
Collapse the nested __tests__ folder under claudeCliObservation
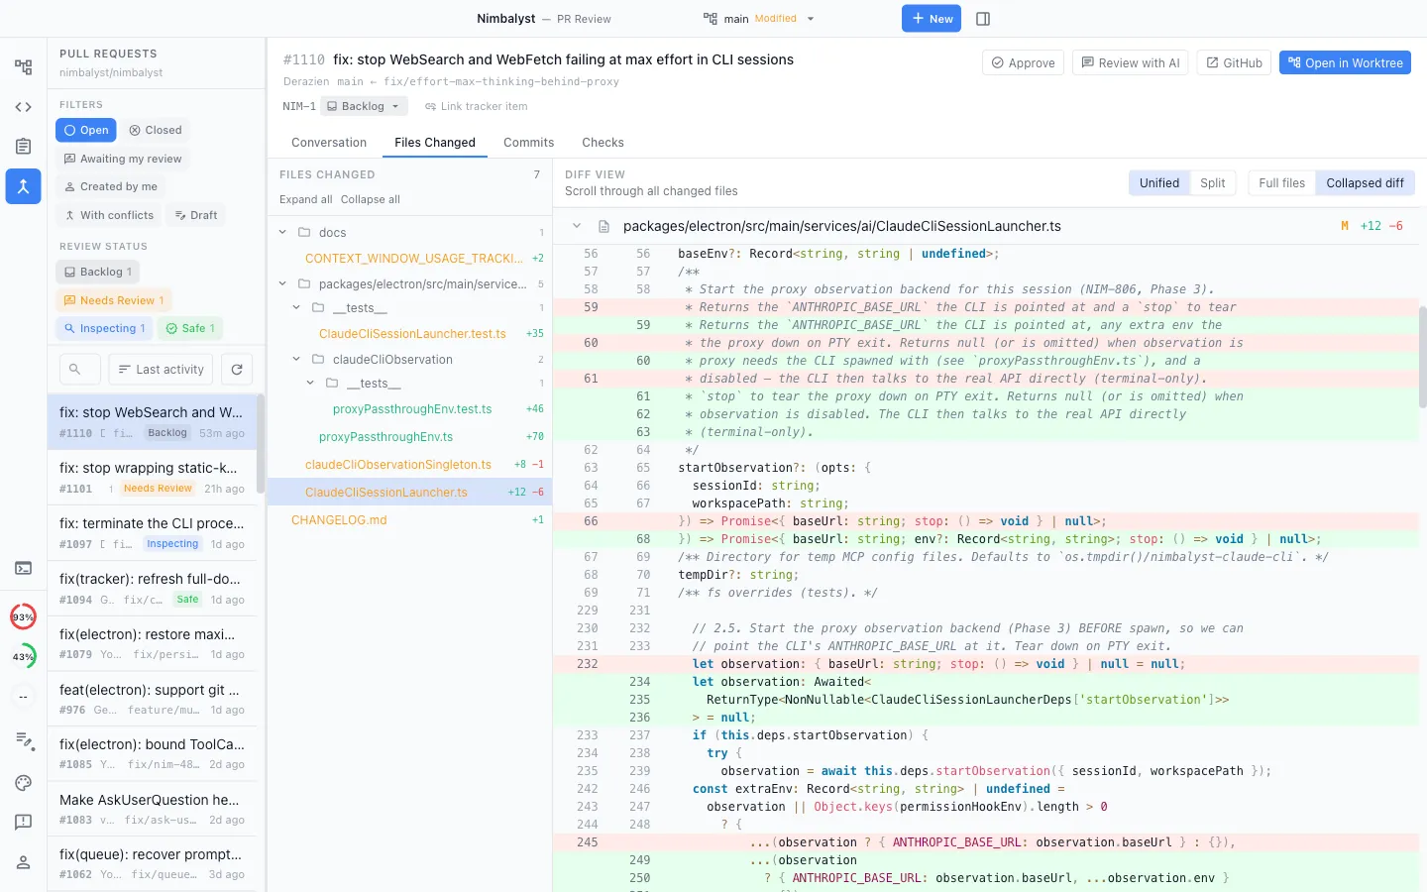pos(310,383)
